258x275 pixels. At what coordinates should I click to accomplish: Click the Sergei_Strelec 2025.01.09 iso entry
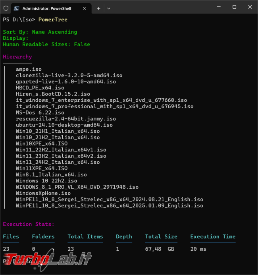pos(110,205)
